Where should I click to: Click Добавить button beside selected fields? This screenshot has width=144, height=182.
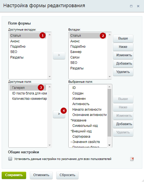click(x=123, y=124)
